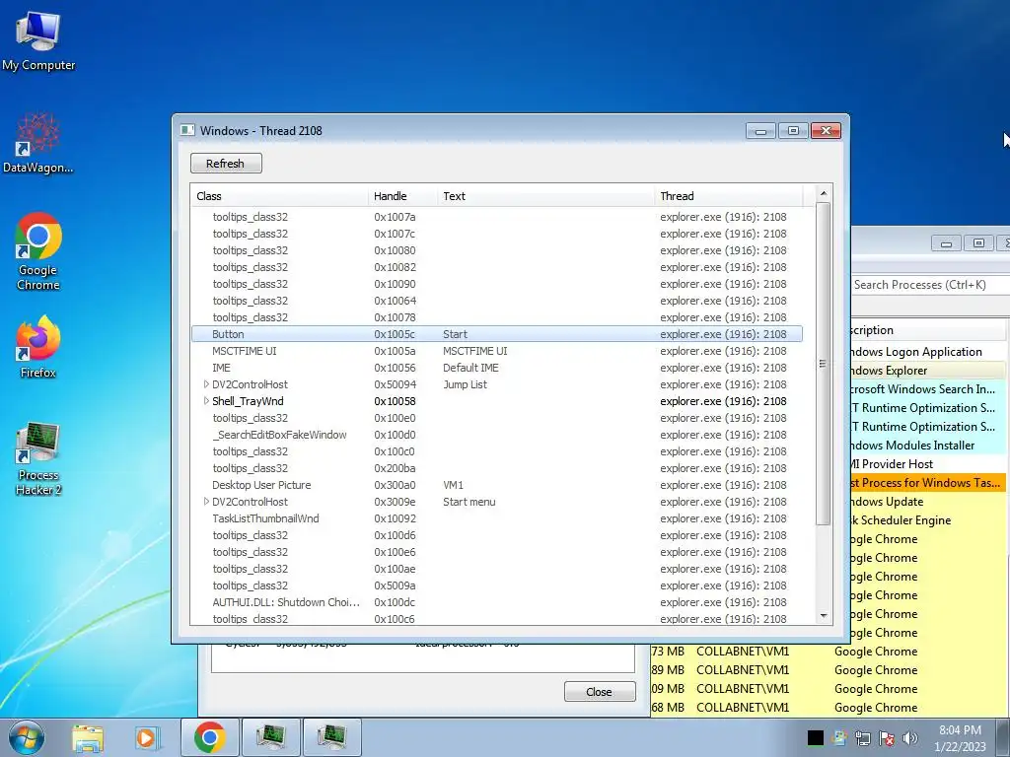The width and height of the screenshot is (1010, 757).
Task: Open the Process Hacker 2 desktop shortcut
Action: tap(38, 458)
